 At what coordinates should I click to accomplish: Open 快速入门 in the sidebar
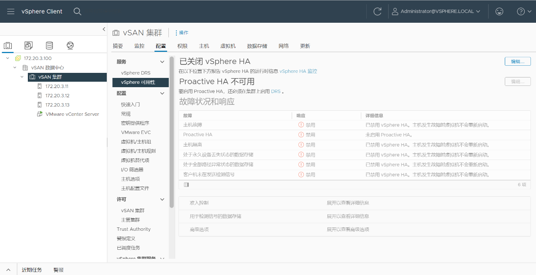click(x=130, y=104)
